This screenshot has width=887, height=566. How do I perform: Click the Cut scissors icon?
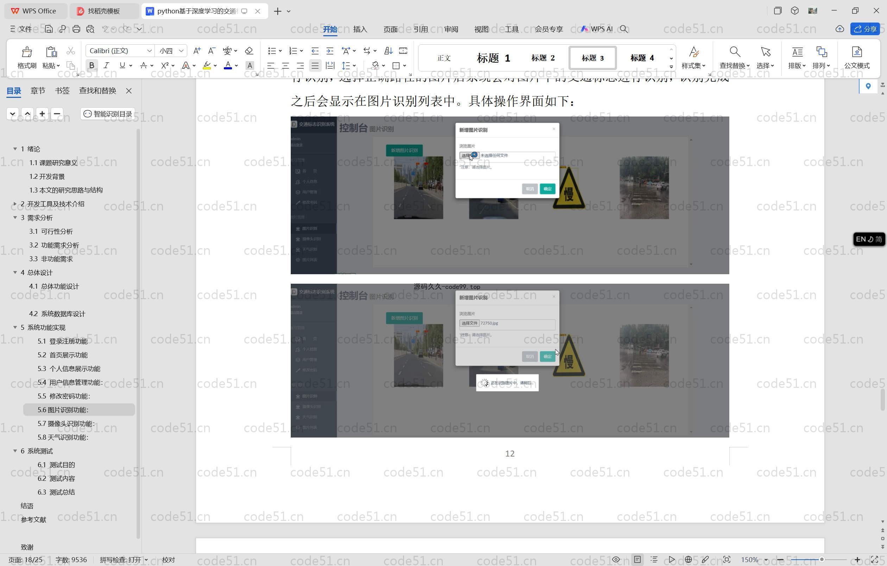[x=71, y=51]
